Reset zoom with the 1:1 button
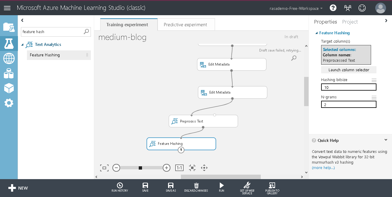 (x=179, y=168)
